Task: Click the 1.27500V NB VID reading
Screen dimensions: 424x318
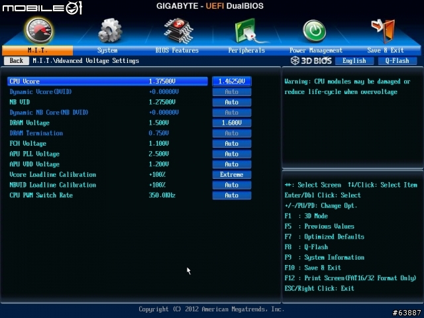Action: [162, 102]
